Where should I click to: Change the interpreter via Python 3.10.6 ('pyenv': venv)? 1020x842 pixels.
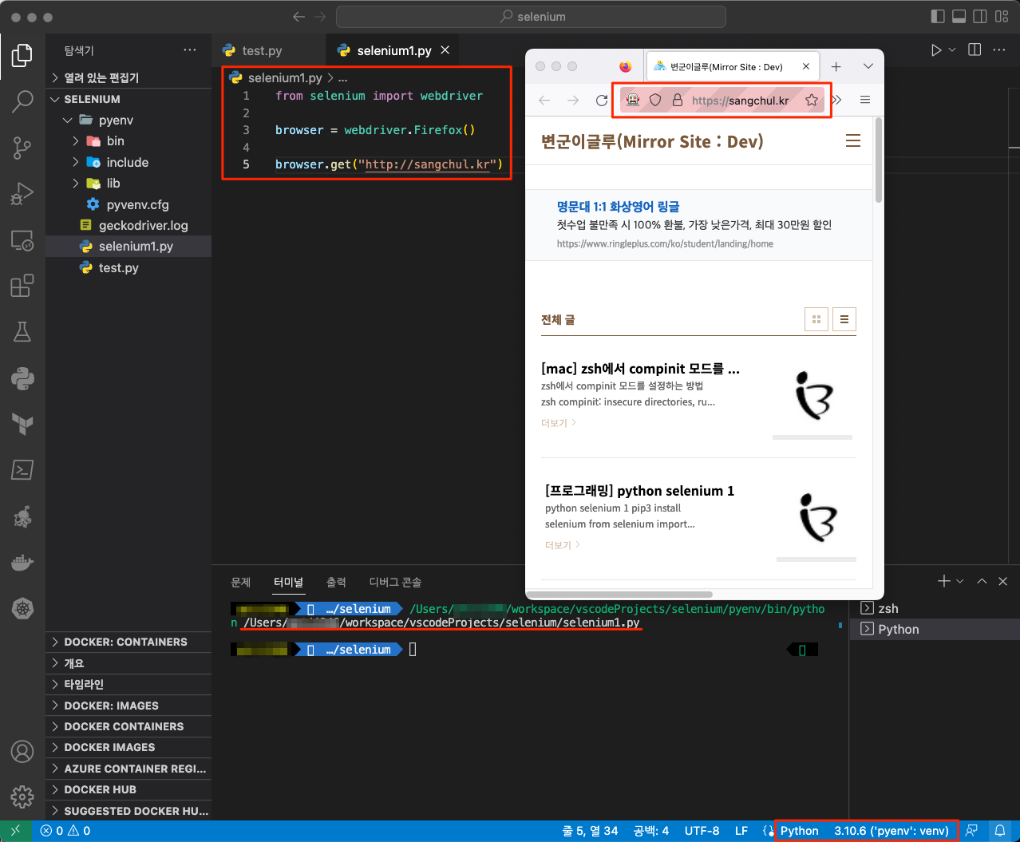[x=866, y=830]
